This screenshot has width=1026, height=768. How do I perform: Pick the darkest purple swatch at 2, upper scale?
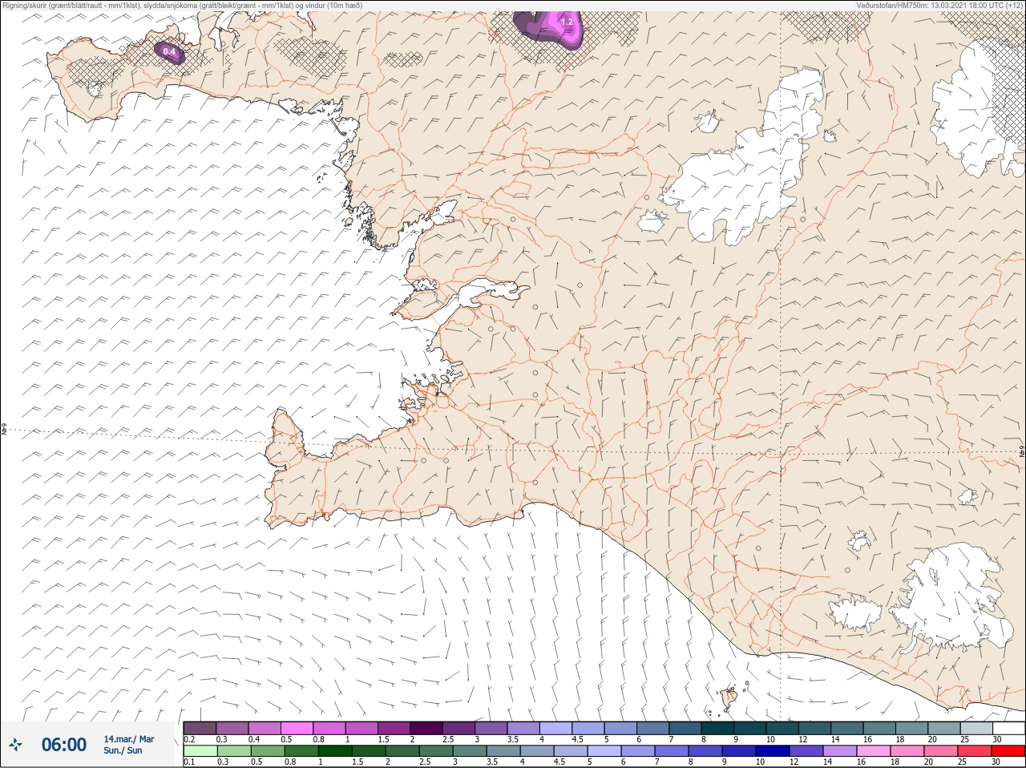pyautogui.click(x=426, y=728)
